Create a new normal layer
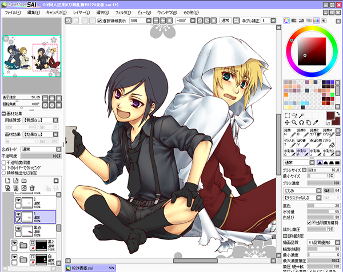Viewport: 343px width, 272px height. [7, 181]
